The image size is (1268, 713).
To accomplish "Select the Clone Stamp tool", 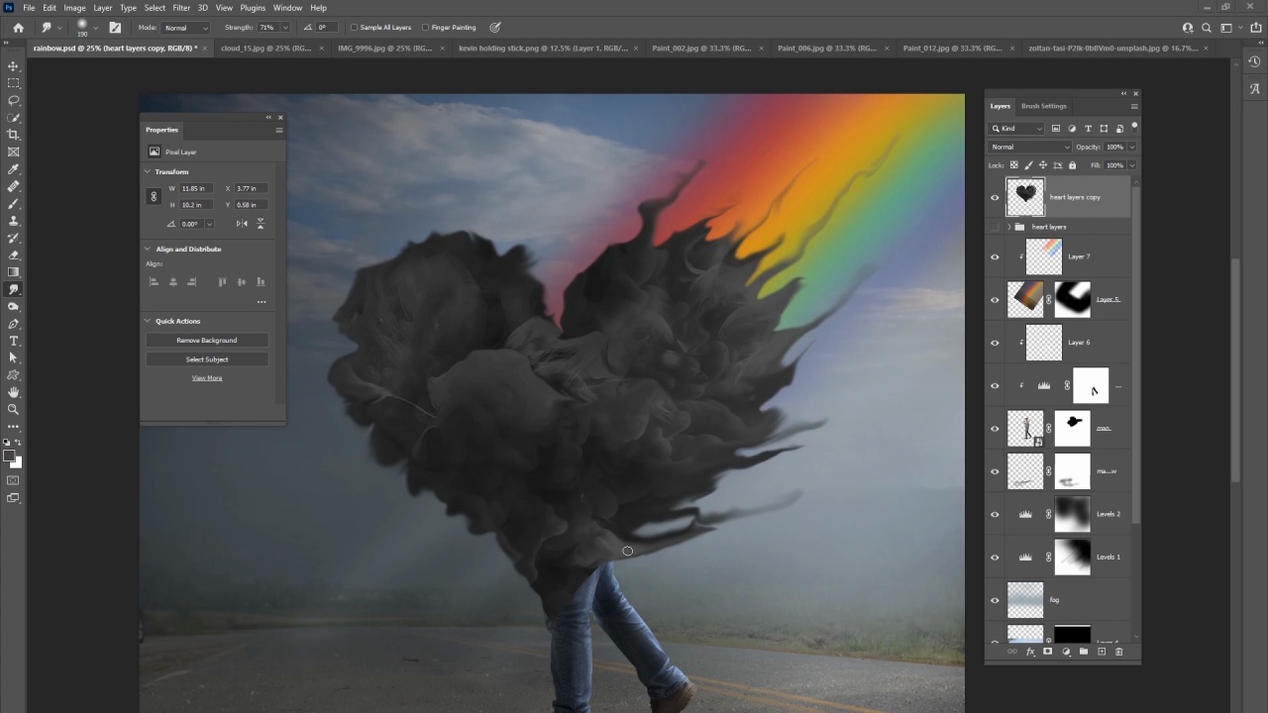I will coord(13,221).
